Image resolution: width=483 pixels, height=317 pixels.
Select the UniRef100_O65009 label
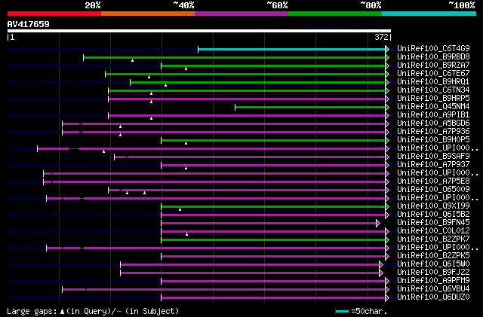(433, 190)
